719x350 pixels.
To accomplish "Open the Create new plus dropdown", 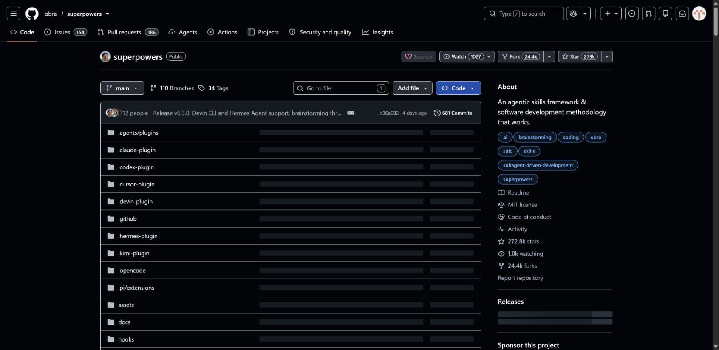I will point(611,14).
